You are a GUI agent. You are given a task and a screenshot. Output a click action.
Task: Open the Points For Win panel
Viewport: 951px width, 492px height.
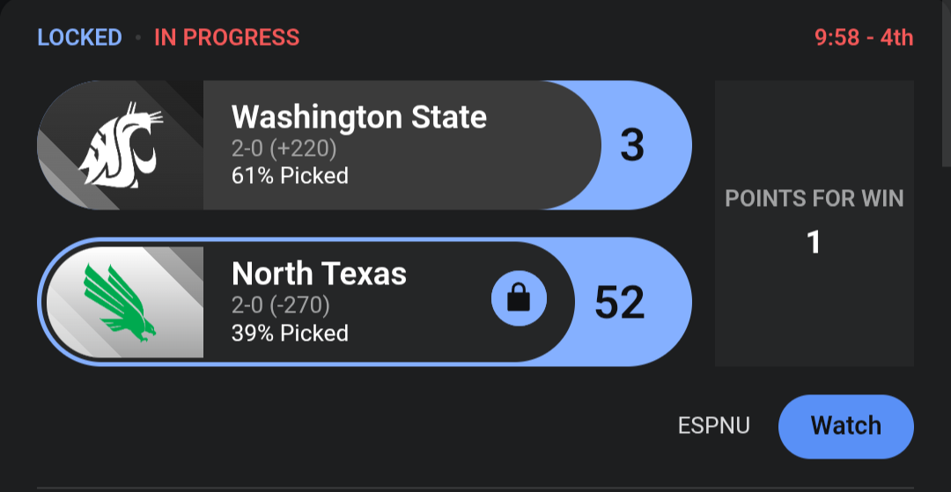(x=814, y=224)
